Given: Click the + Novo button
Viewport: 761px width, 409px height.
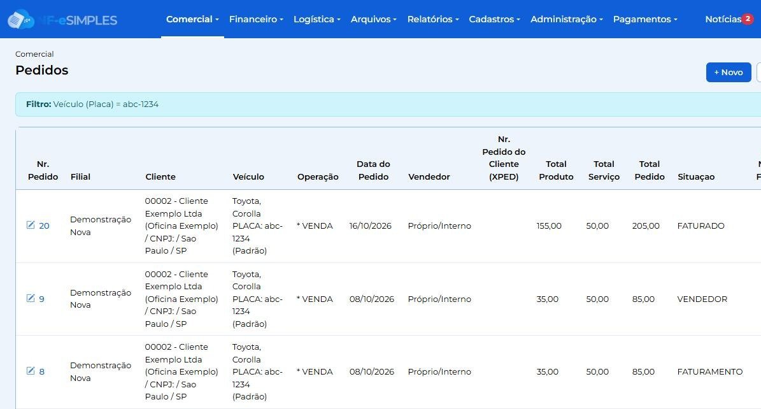Looking at the screenshot, I should (729, 73).
